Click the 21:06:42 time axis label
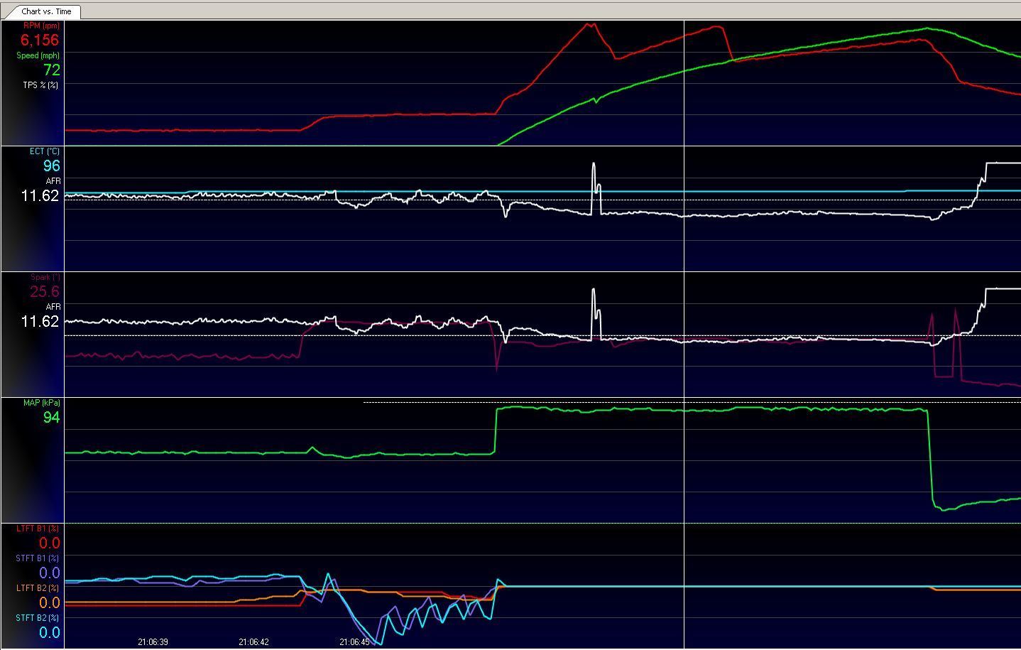Image resolution: width=1021 pixels, height=650 pixels. point(253,642)
